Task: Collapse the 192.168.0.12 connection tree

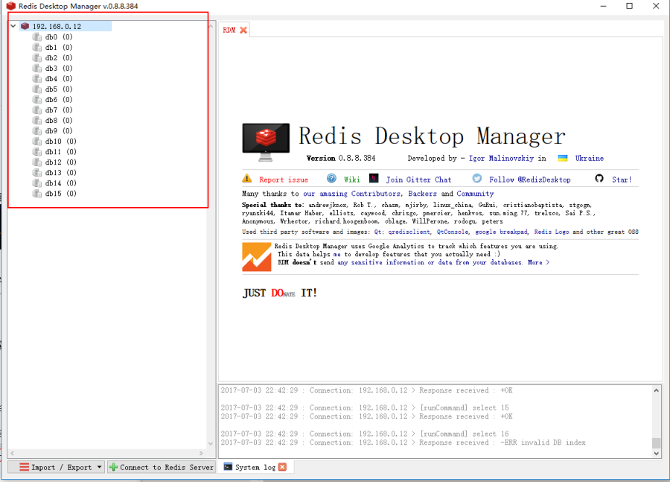Action: coord(13,26)
